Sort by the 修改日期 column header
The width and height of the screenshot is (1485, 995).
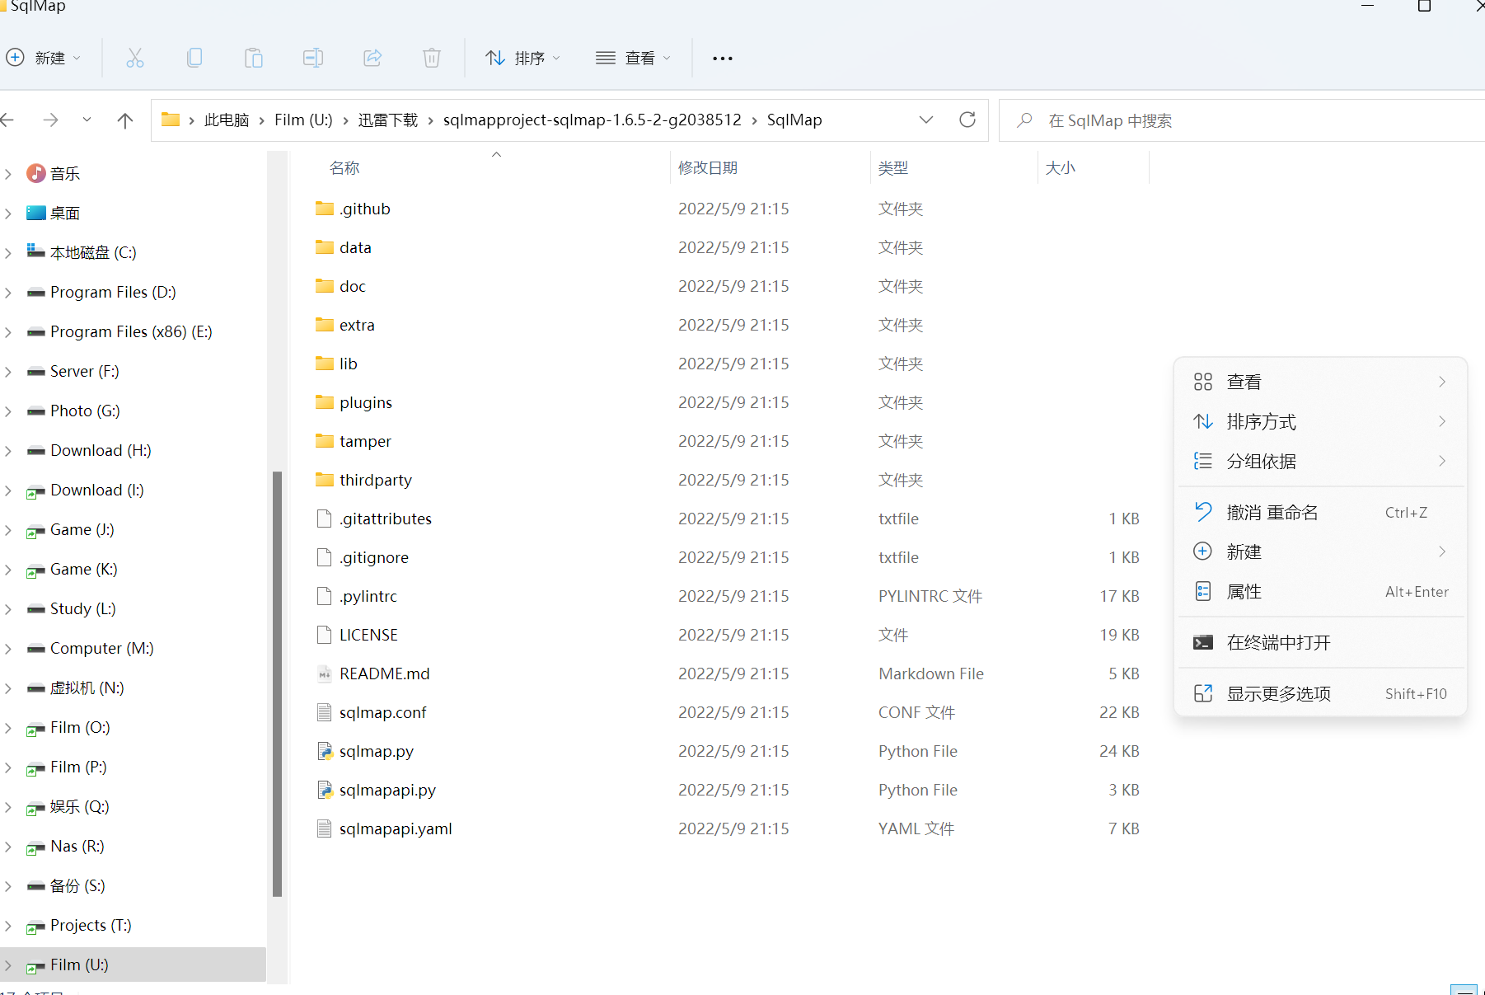point(708,168)
